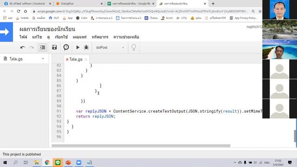This screenshot has width=297, height=167.
Task: Expand the โค้ด.gs file options arrow
Action: pos(43,59)
